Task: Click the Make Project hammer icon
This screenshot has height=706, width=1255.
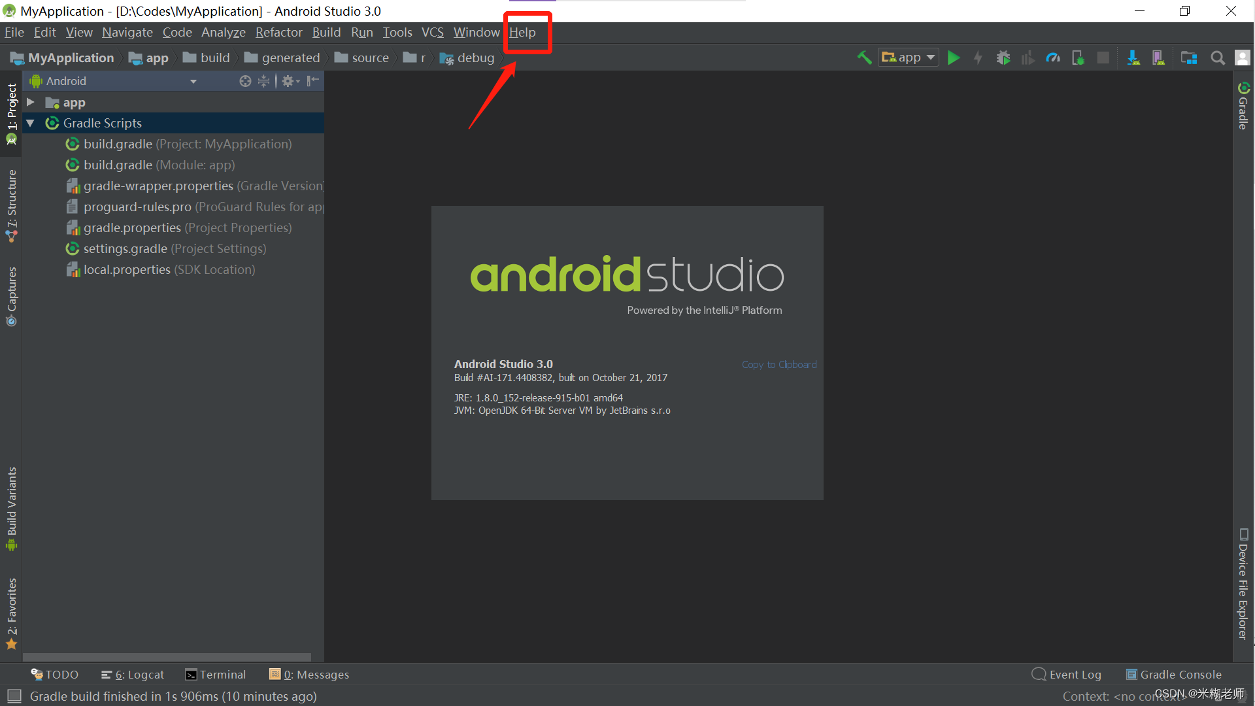Action: pos(864,58)
